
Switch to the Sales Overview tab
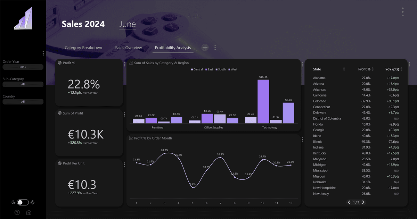(128, 48)
